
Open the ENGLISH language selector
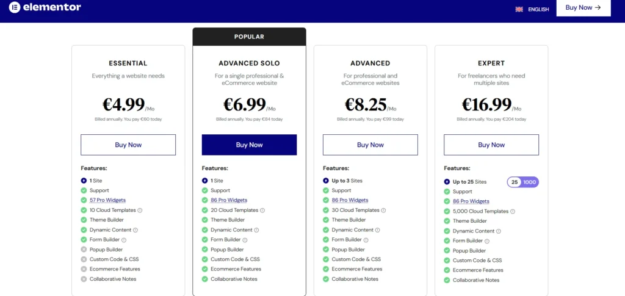538,10
